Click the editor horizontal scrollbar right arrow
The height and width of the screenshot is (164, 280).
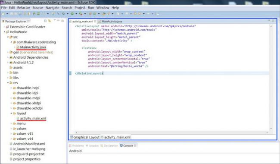(267, 132)
